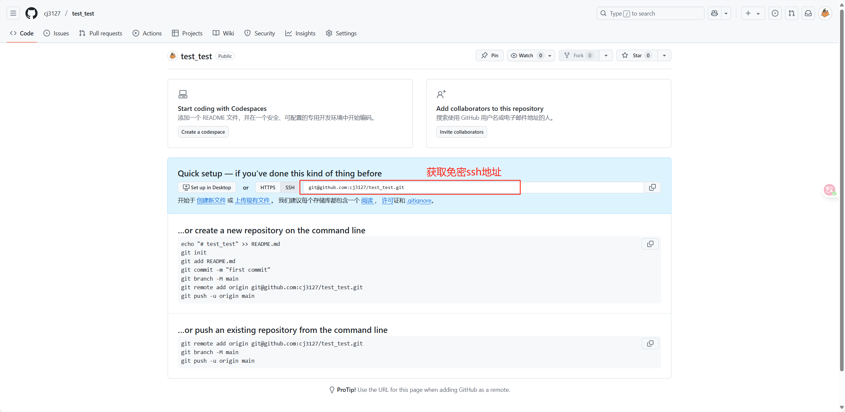Click the add collaborators person icon
This screenshot has height=412, width=845.
pyautogui.click(x=441, y=94)
